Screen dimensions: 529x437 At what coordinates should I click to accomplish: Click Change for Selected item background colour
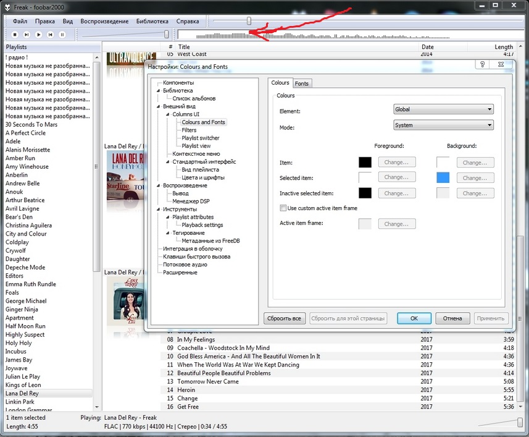pos(475,177)
